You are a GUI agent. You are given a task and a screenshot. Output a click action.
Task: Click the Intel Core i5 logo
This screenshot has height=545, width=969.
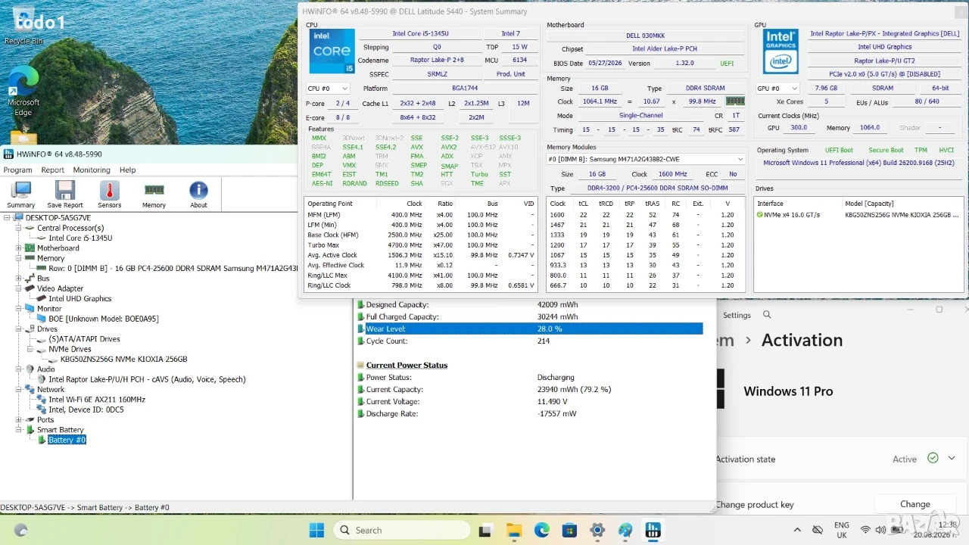pyautogui.click(x=332, y=51)
